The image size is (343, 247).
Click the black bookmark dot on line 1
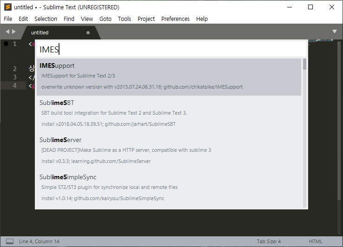click(x=6, y=44)
